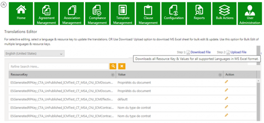Focus the Refine Search Here field
Image resolution: width=264 pixels, height=123 pixels.
click(x=59, y=66)
